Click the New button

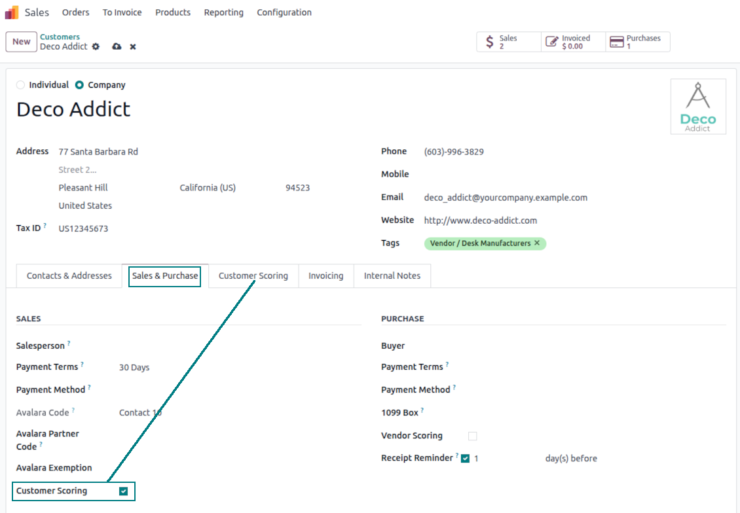tap(21, 41)
